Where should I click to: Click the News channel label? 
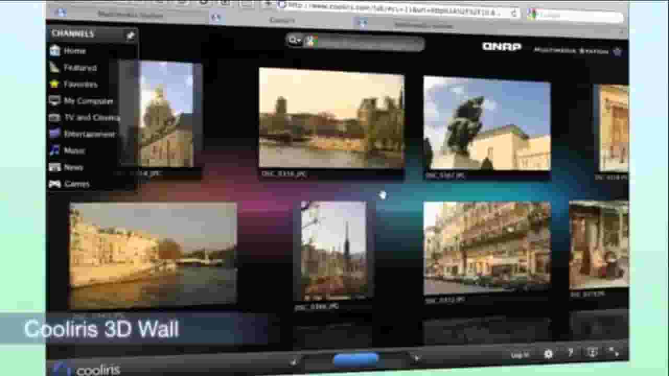tap(73, 167)
